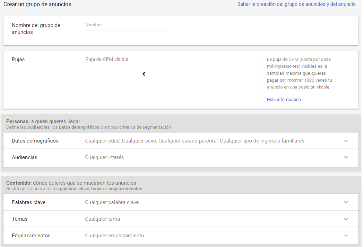This screenshot has height=247, width=364.
Task: Click the Pujas label
Action: tap(18, 59)
